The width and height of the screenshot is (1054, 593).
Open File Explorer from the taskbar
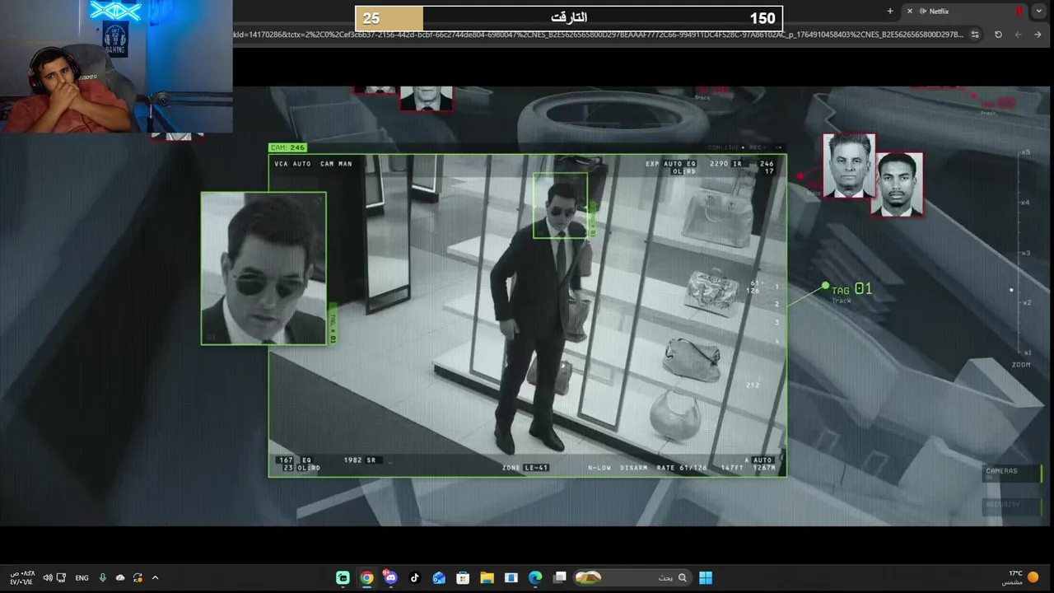pos(487,577)
